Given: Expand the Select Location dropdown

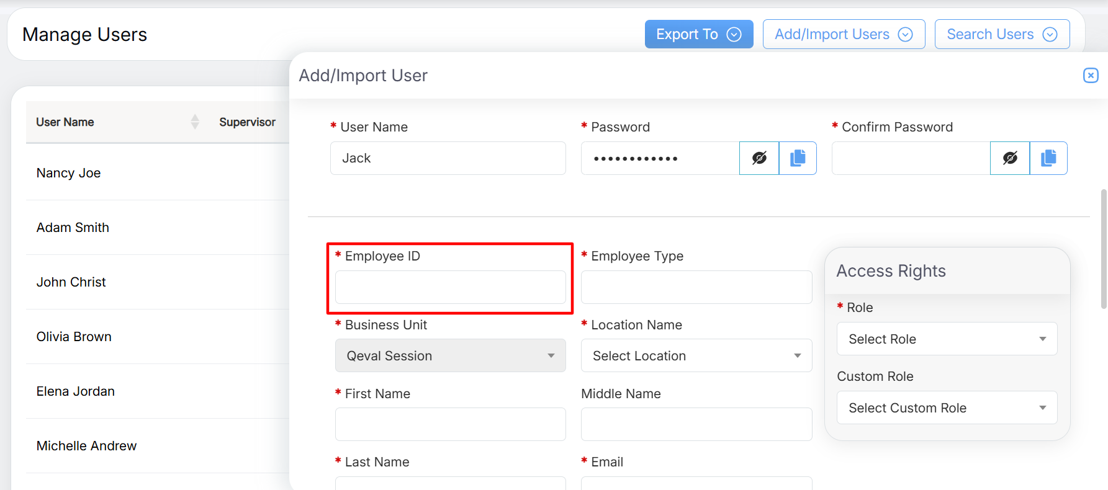Looking at the screenshot, I should (696, 355).
